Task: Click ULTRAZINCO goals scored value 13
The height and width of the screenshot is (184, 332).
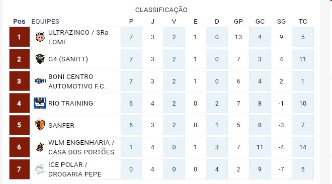Action: [x=238, y=37]
